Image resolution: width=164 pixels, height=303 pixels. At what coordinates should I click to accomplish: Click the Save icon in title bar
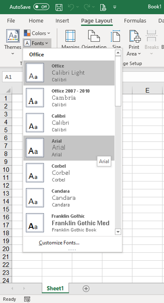tap(59, 7)
